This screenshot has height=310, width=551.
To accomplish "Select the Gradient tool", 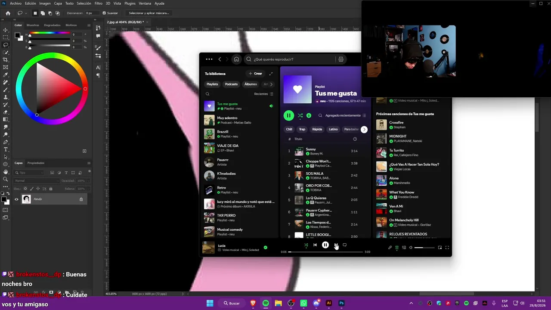I will pyautogui.click(x=6, y=119).
